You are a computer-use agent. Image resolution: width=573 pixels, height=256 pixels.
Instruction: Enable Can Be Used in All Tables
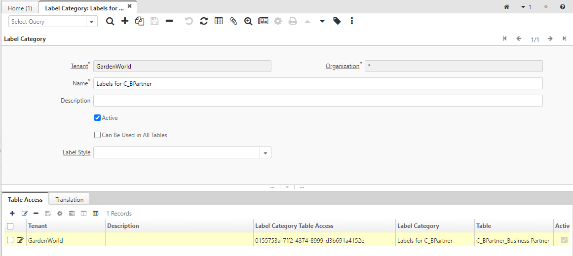click(97, 135)
